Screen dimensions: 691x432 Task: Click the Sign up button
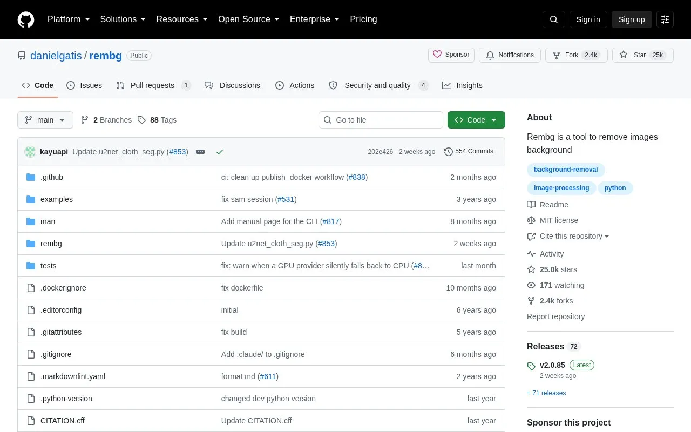[x=632, y=19]
